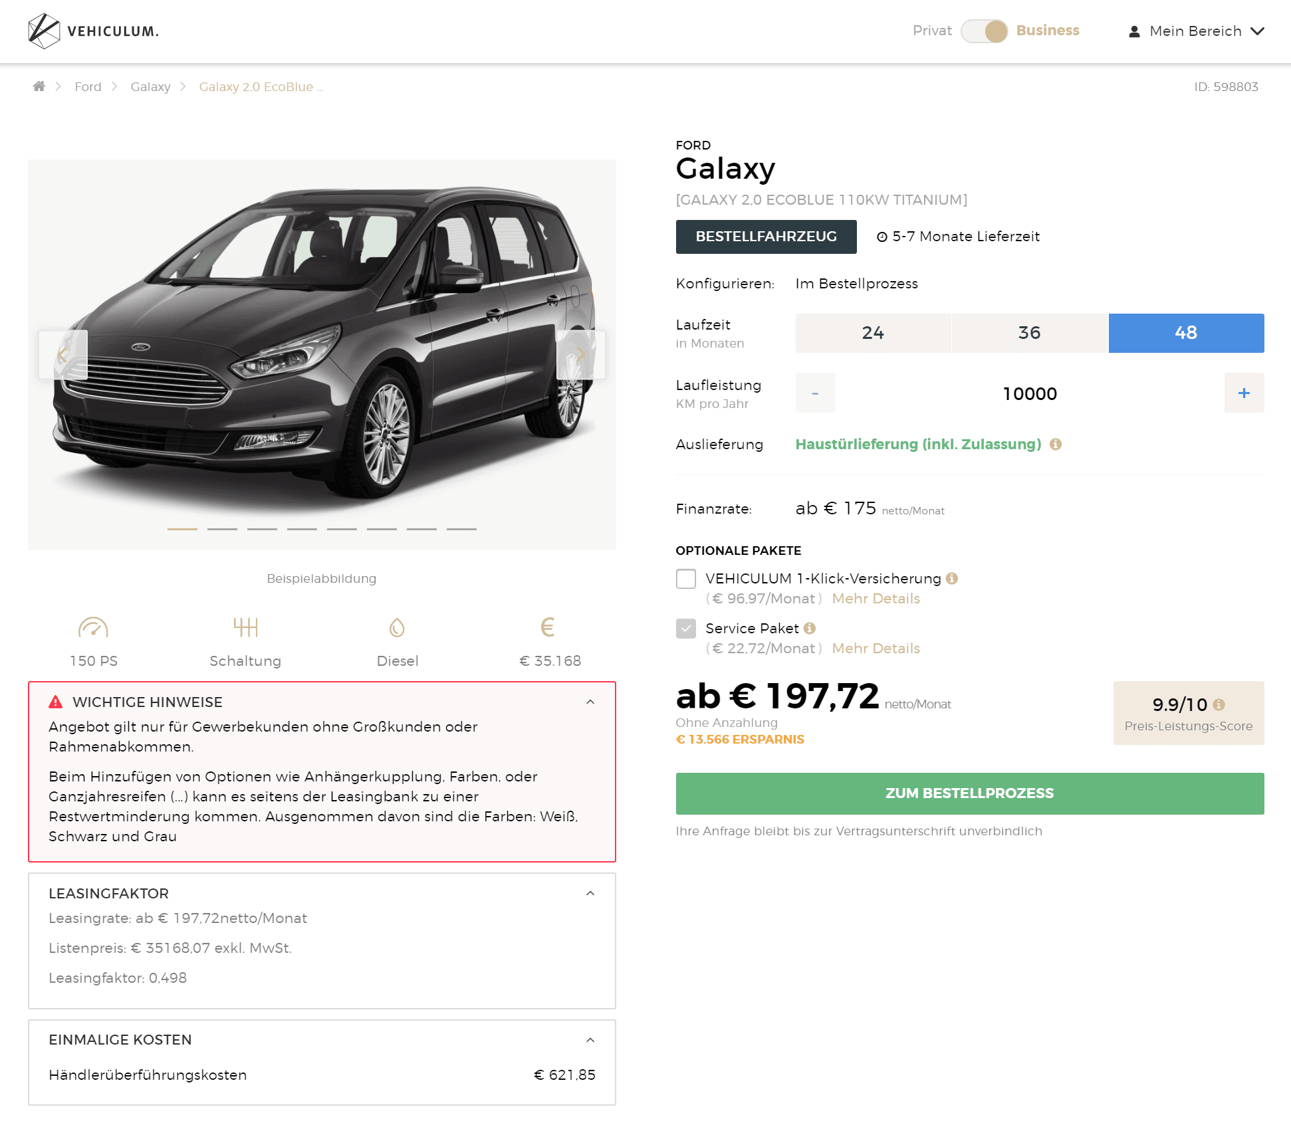Toggle the Service Paket checkbox

(x=686, y=629)
